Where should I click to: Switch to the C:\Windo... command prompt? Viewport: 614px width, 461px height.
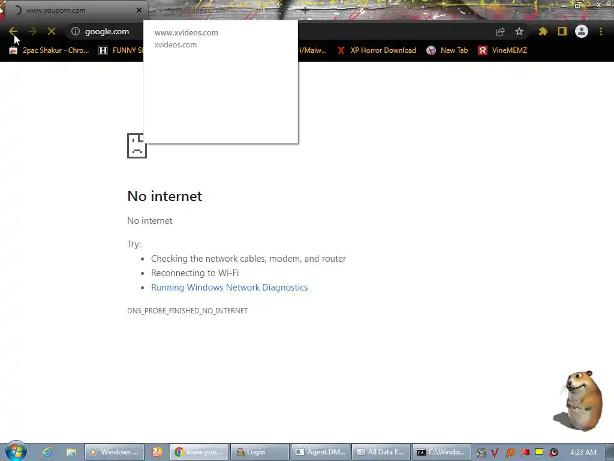point(441,452)
